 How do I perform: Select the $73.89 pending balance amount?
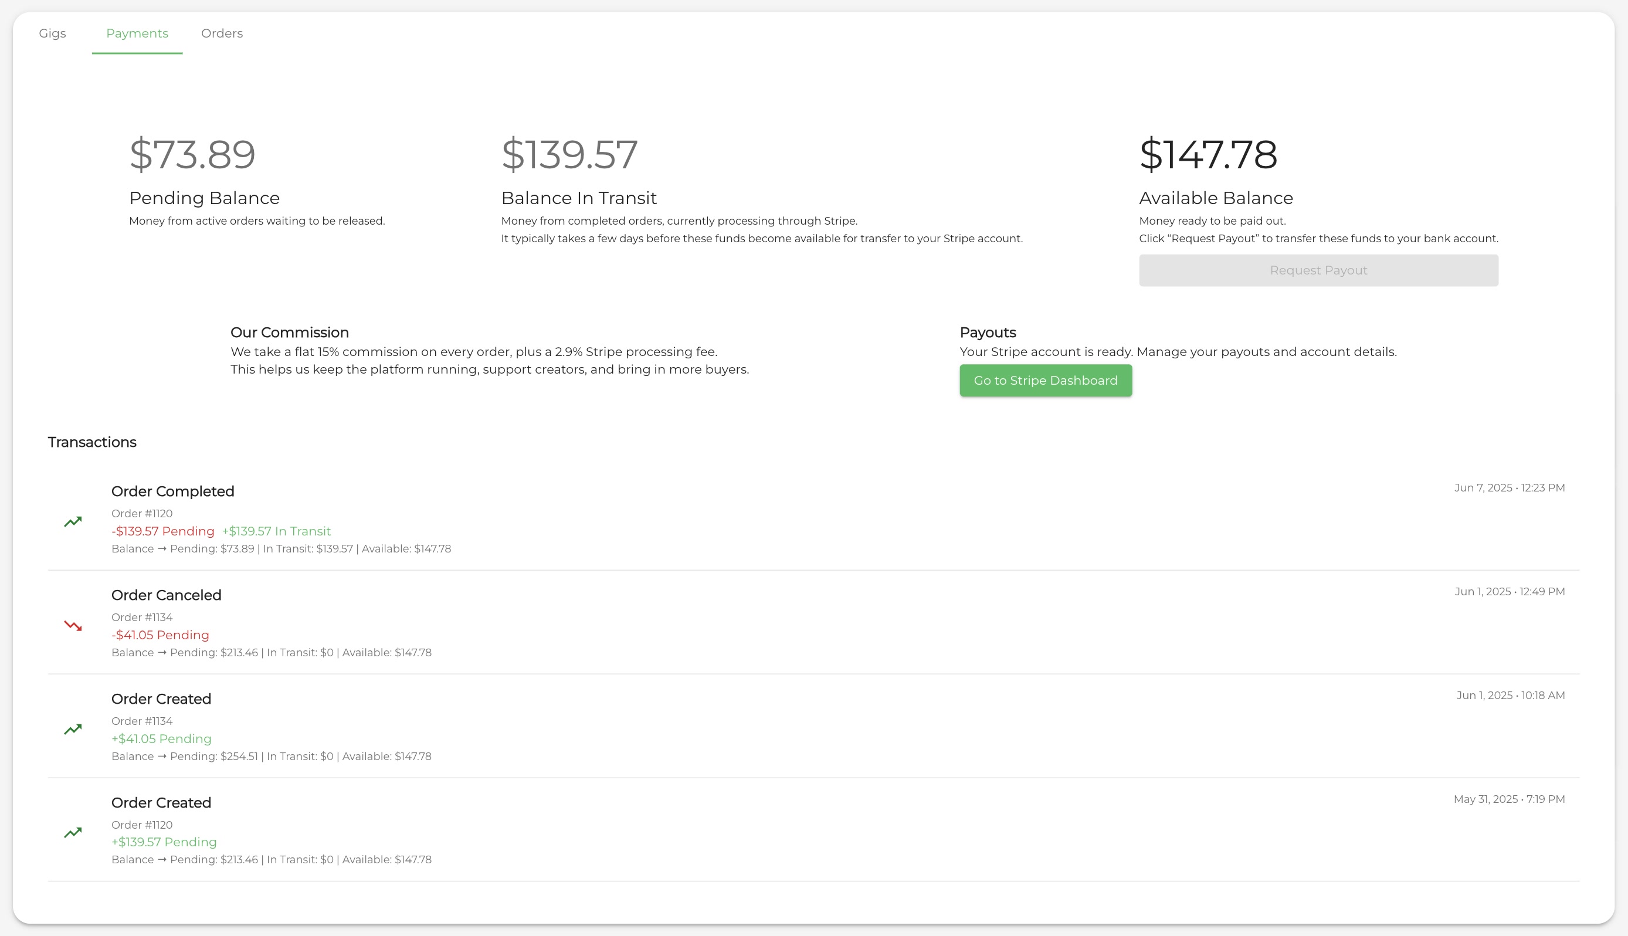point(192,154)
